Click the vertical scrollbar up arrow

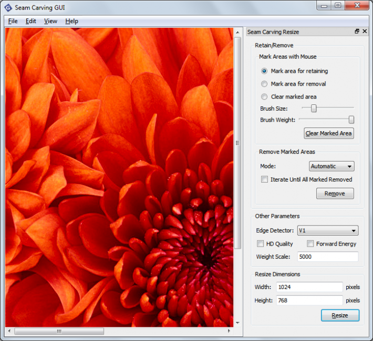237,33
